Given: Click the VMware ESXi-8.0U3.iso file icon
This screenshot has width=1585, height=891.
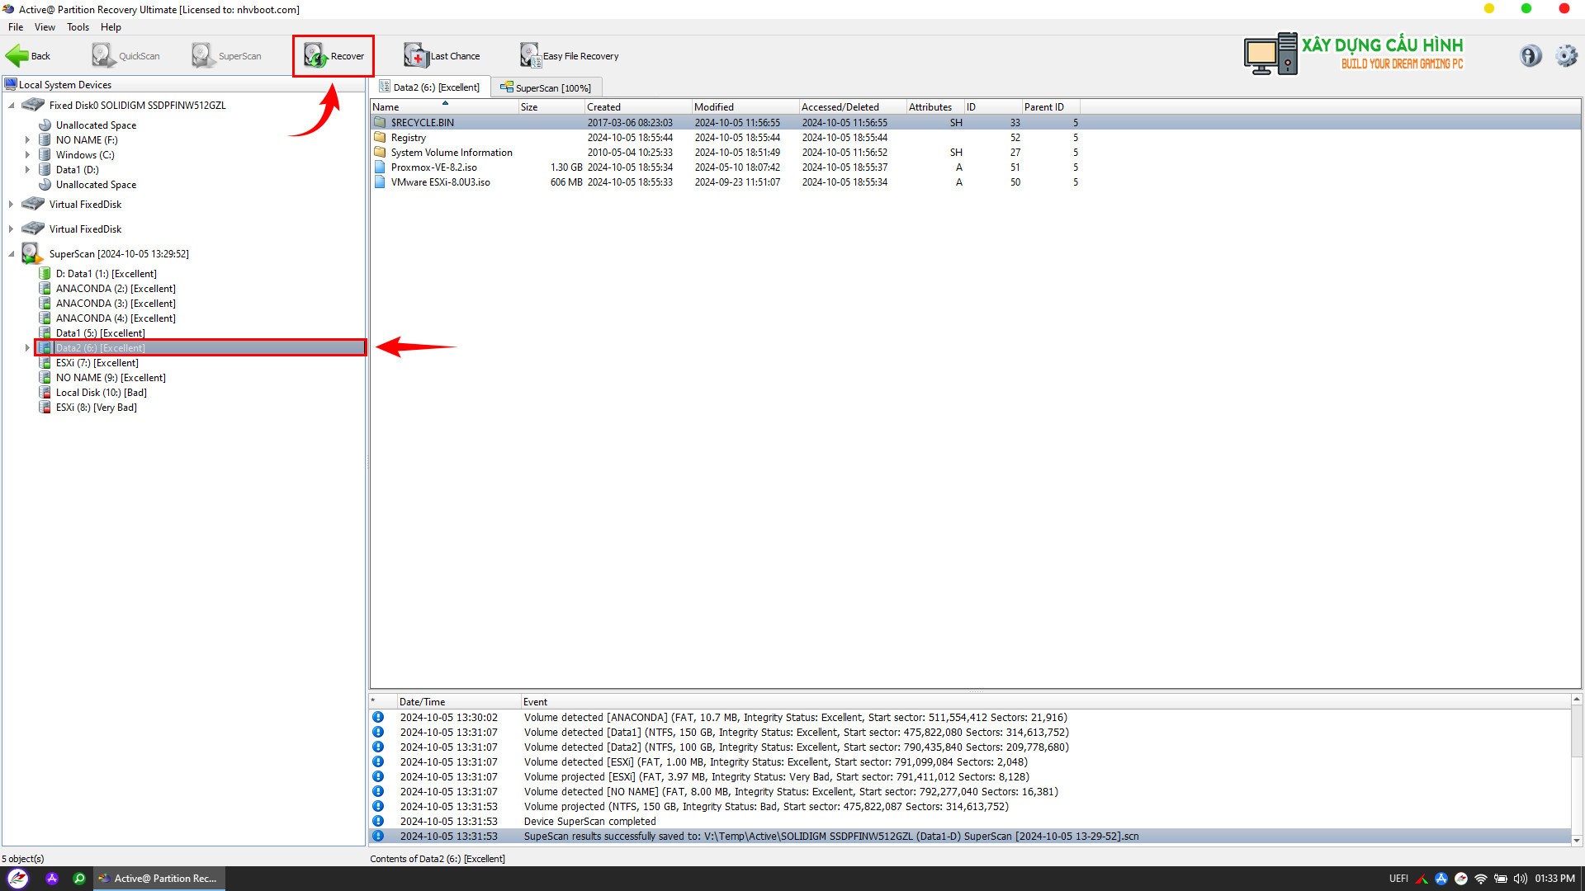Looking at the screenshot, I should coord(380,181).
